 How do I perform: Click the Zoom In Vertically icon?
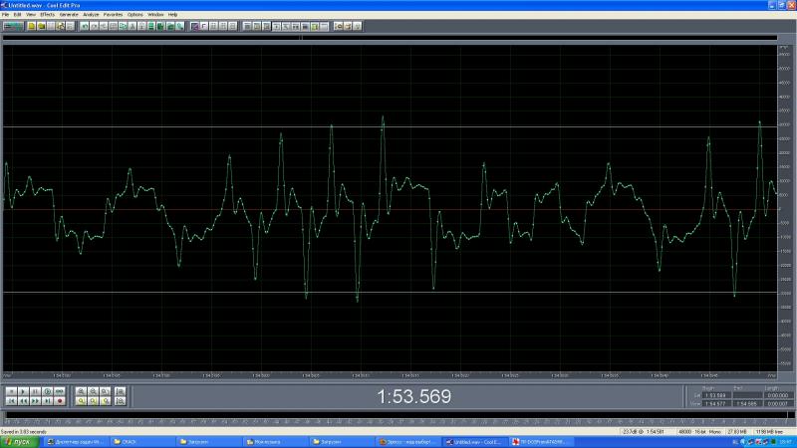click(x=119, y=391)
